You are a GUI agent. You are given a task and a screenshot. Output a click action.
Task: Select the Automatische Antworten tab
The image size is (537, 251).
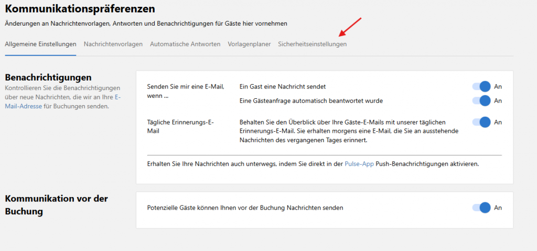coord(185,44)
